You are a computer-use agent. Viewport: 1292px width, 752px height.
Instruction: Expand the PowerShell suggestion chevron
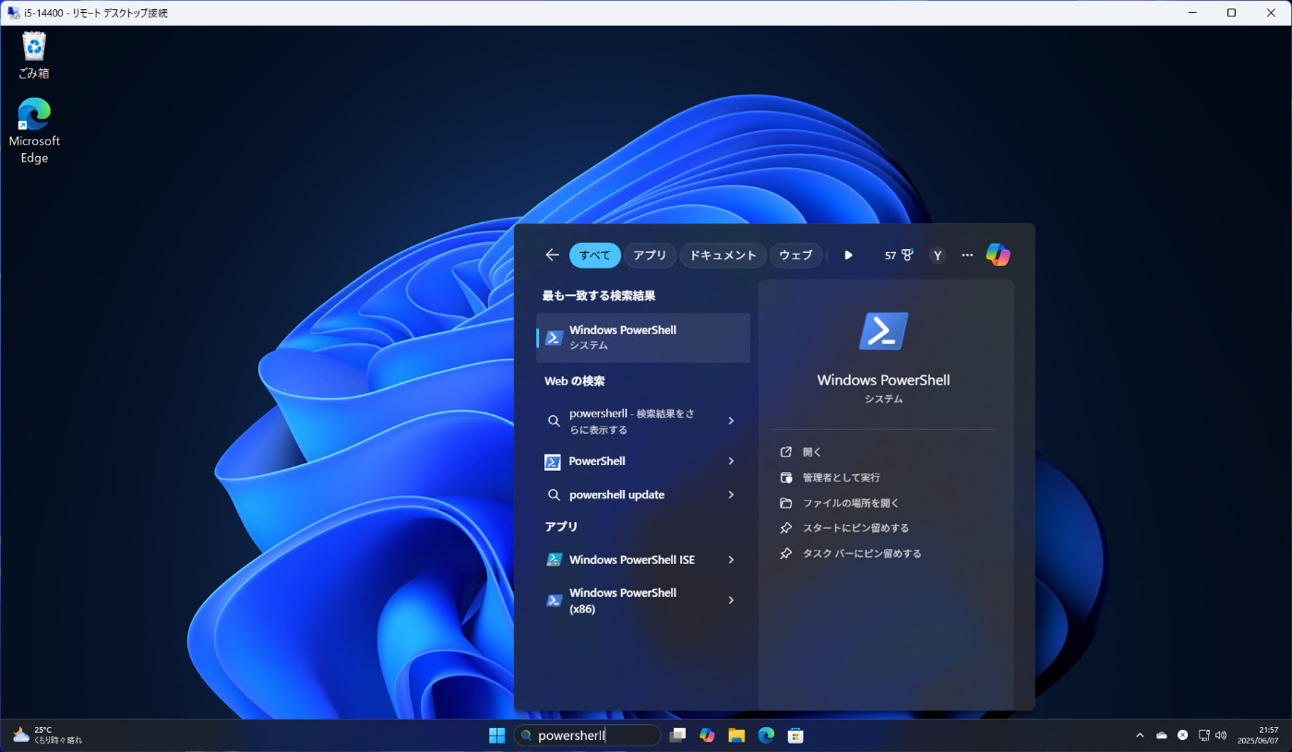click(x=731, y=461)
